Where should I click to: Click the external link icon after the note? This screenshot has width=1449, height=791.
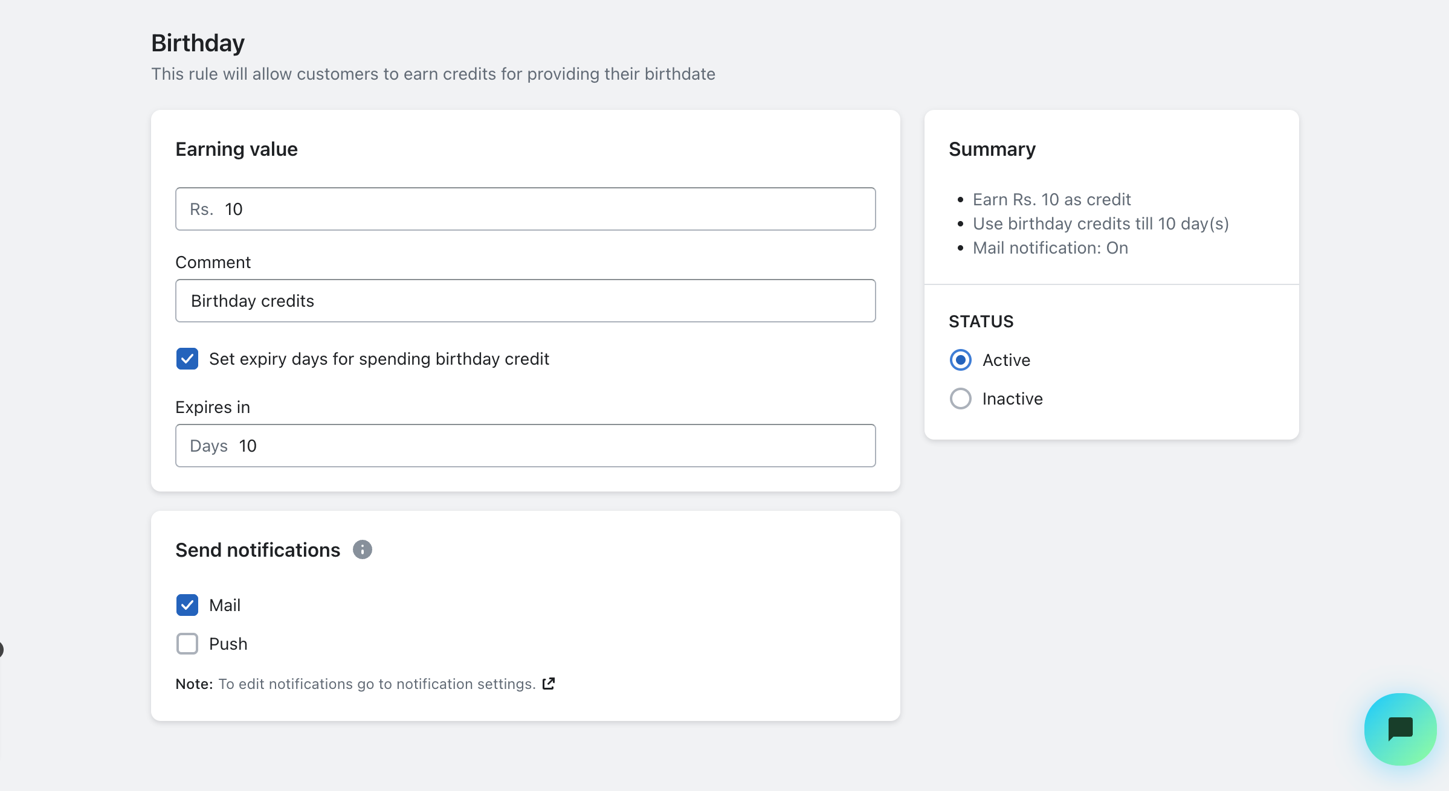548,684
